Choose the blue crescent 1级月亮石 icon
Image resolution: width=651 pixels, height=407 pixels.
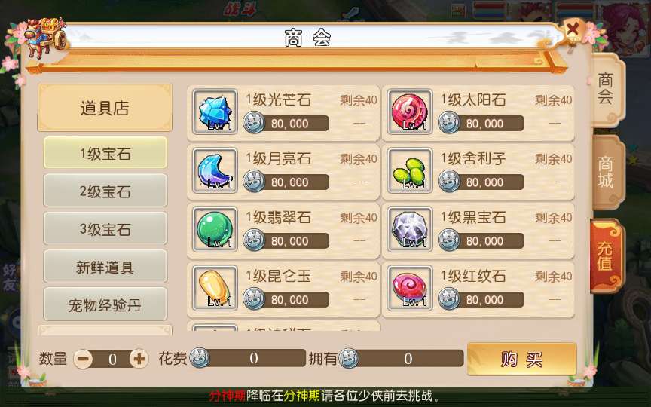(x=215, y=170)
